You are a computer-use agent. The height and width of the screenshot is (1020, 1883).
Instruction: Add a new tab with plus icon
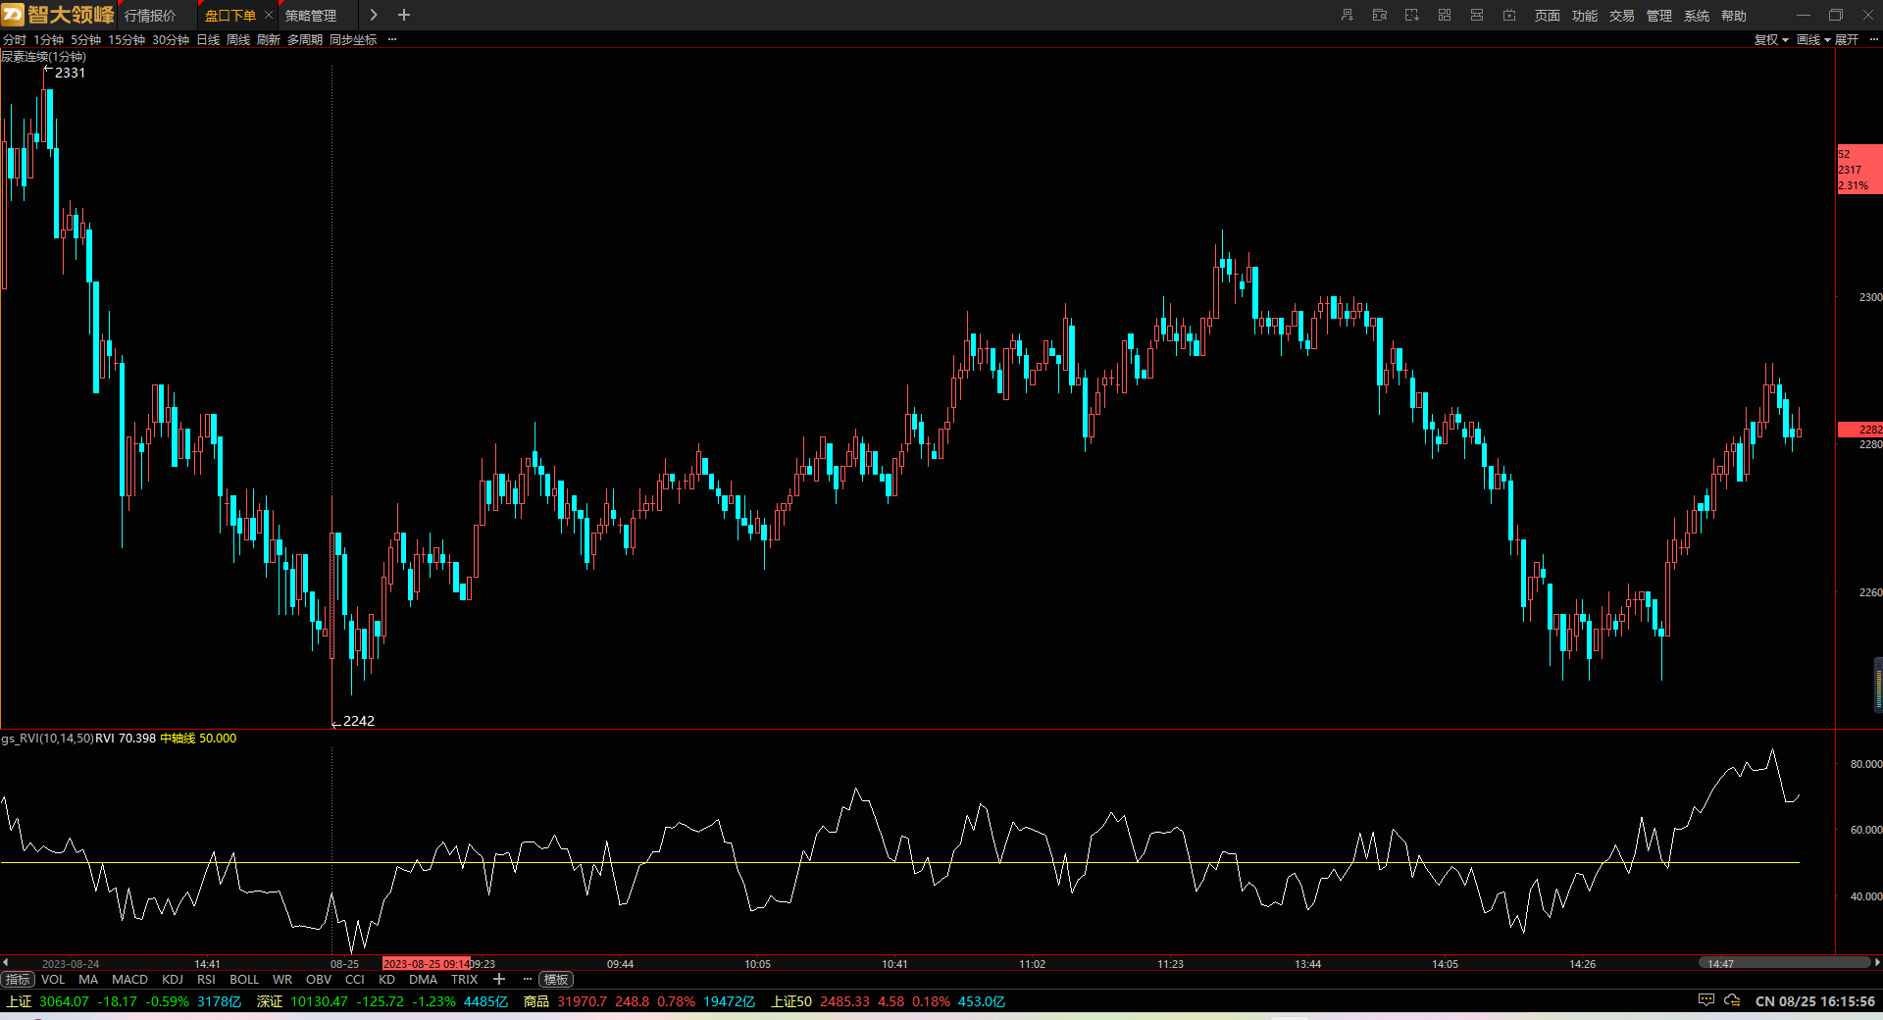[x=404, y=15]
